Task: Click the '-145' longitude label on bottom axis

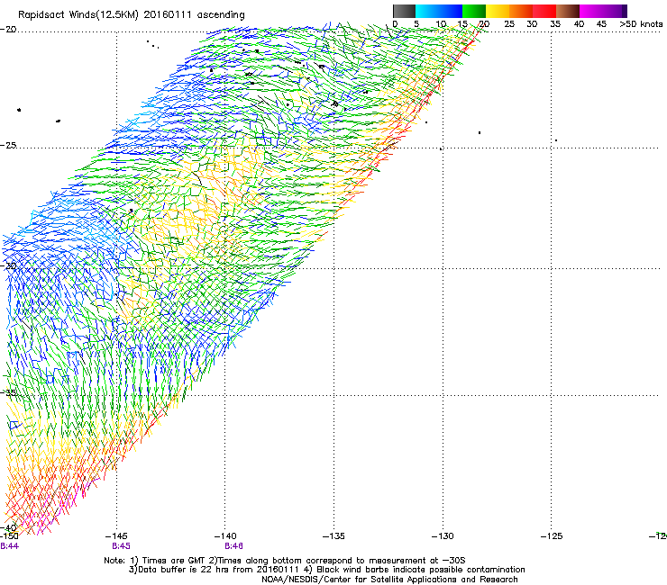Action: pyautogui.click(x=116, y=536)
